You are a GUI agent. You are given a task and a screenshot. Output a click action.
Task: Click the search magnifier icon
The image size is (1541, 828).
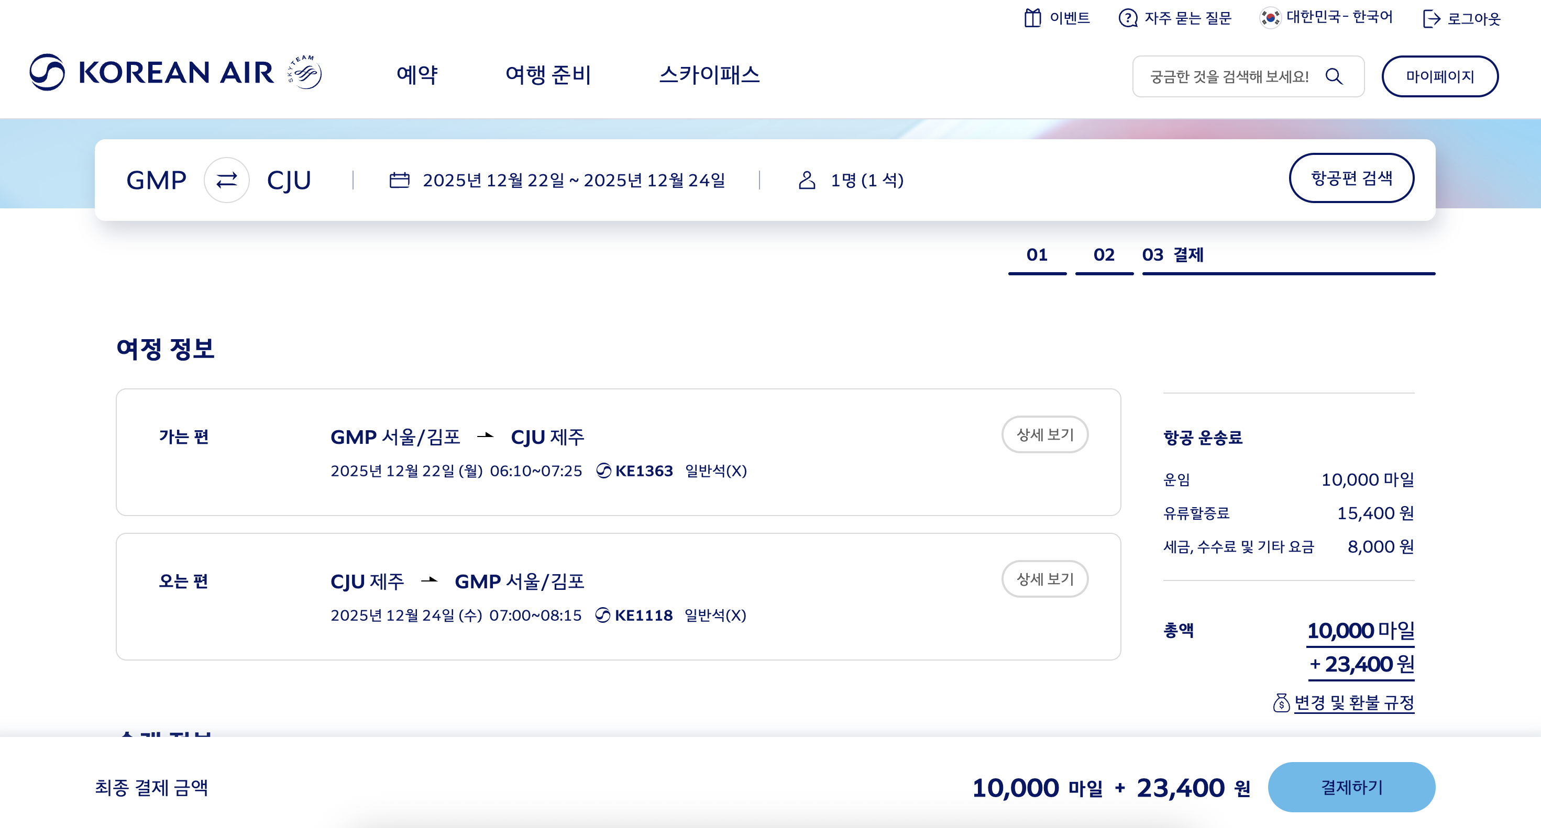coord(1334,76)
